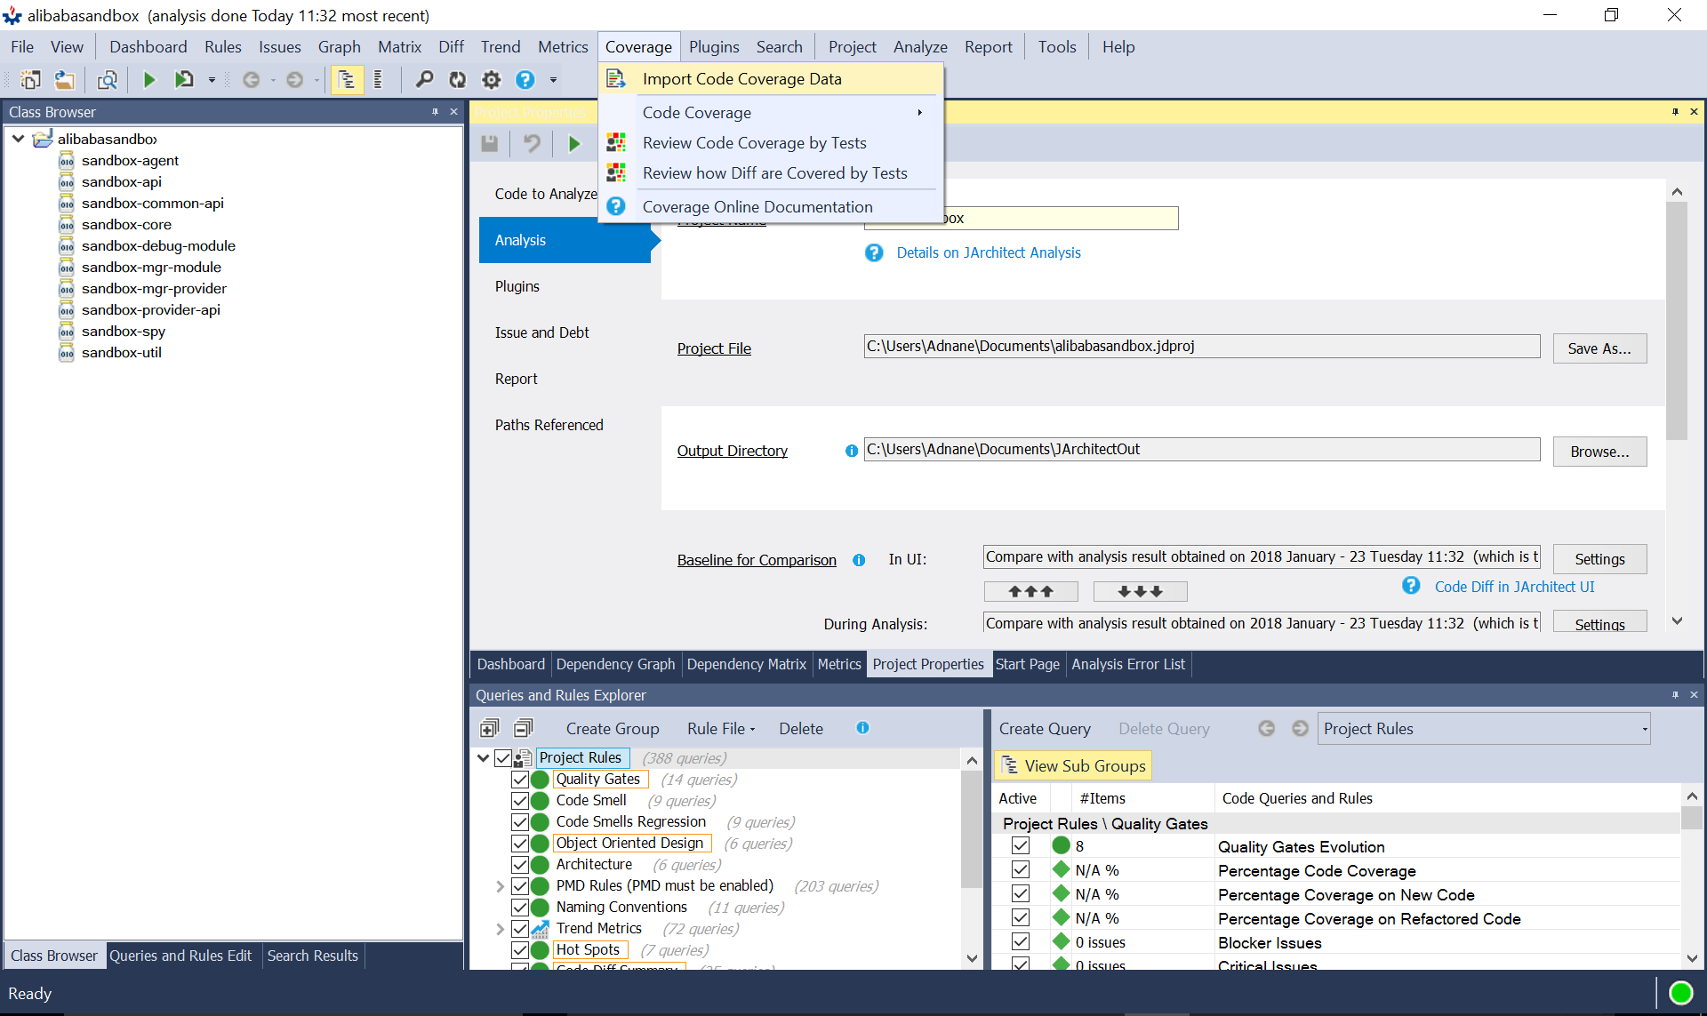This screenshot has height=1016, width=1707.
Task: Click the Project File path field
Action: pos(1201,347)
